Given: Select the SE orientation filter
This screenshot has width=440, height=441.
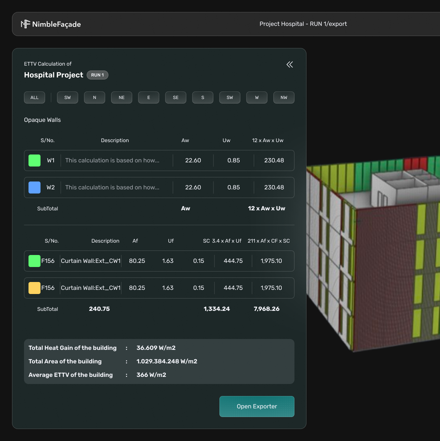Looking at the screenshot, I should [x=176, y=97].
